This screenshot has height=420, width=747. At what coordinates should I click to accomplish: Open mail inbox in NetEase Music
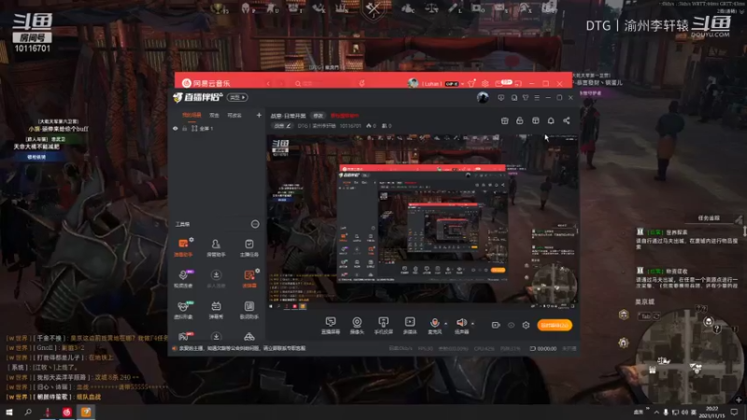[499, 83]
